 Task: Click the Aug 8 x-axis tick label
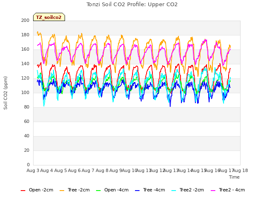pos(102,170)
